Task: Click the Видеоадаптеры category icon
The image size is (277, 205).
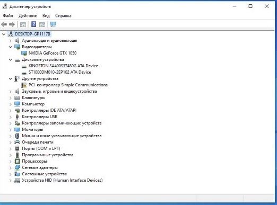Action: [x=17, y=47]
